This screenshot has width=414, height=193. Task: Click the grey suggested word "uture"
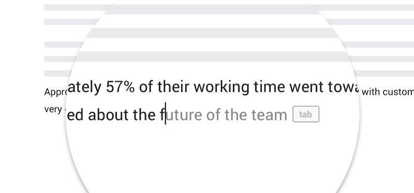(184, 115)
